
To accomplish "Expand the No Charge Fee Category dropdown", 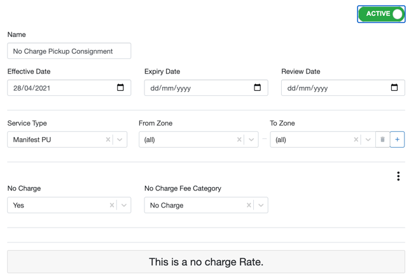I will [261, 206].
